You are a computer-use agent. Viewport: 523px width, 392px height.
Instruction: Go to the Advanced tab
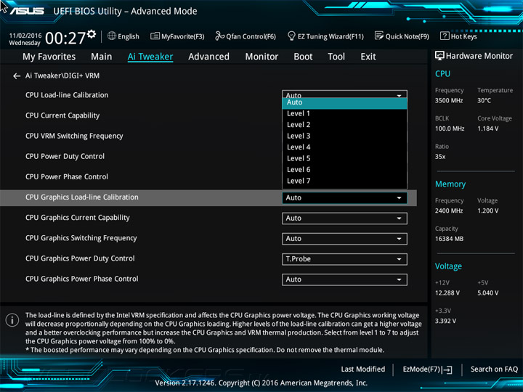(208, 57)
